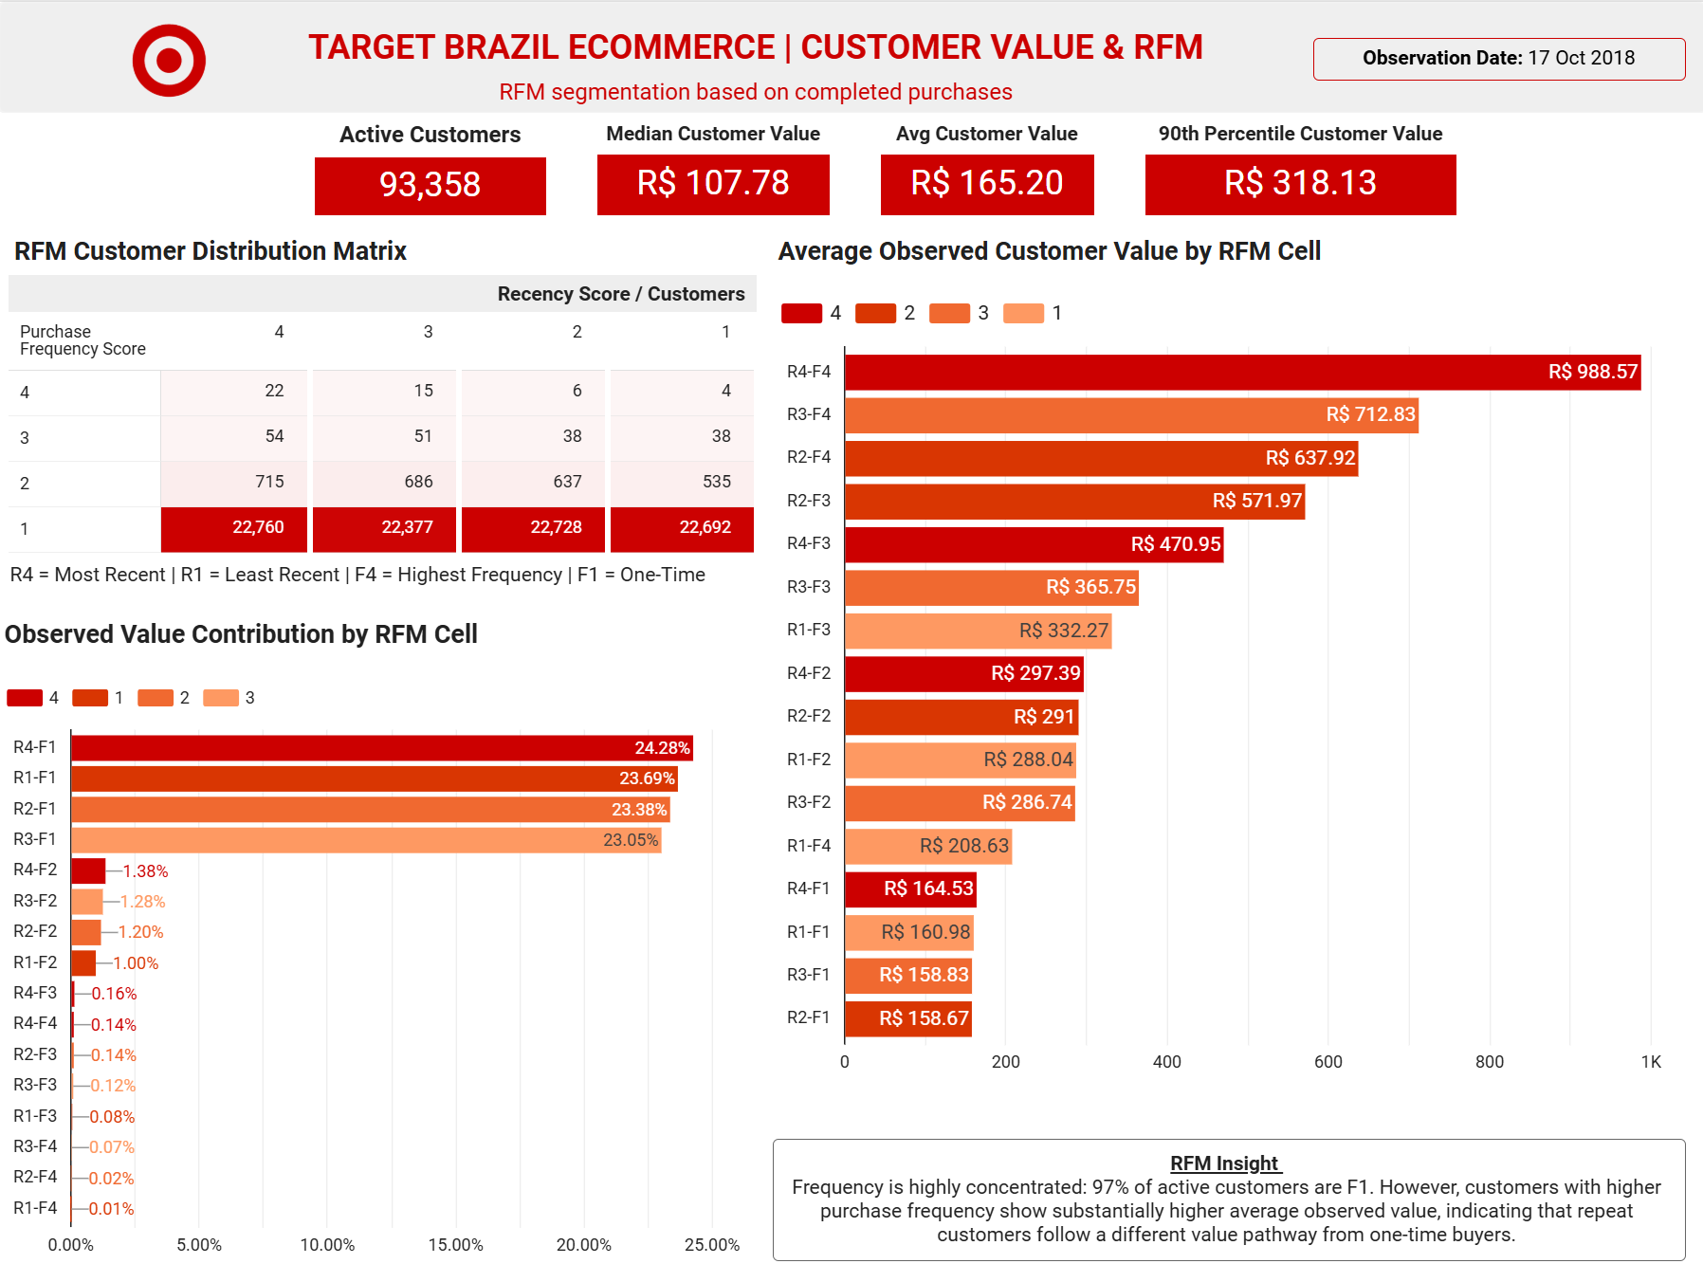Screen dimensions: 1703x1282
Task: Toggle legend swatch 4 in Average Observed Customer Value chart
Action: [801, 314]
